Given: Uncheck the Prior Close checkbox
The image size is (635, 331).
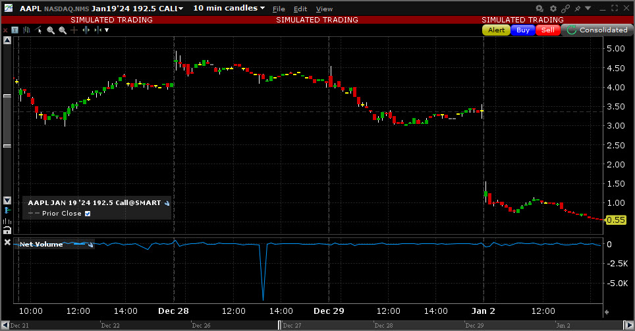Looking at the screenshot, I should pyautogui.click(x=88, y=214).
